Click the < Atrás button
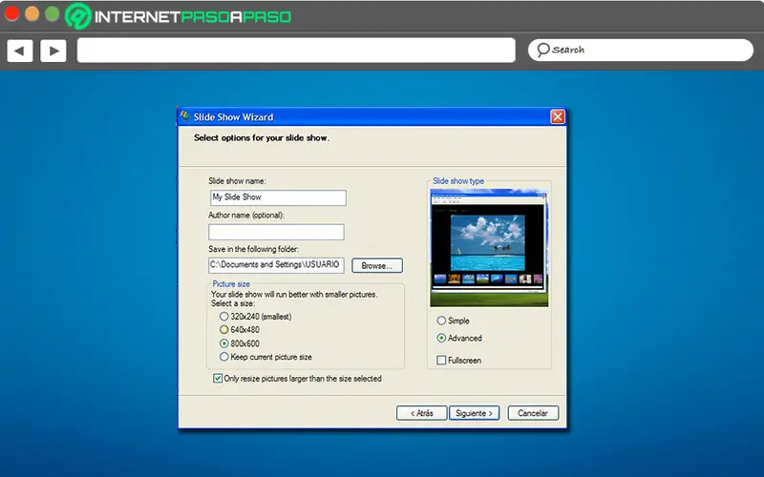This screenshot has width=764, height=477. pyautogui.click(x=421, y=413)
